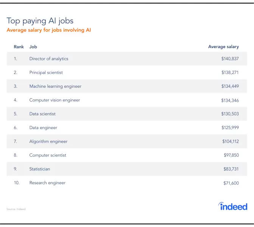254x227 pixels.
Task: Select the Director of analytics row label
Action: (x=49, y=59)
